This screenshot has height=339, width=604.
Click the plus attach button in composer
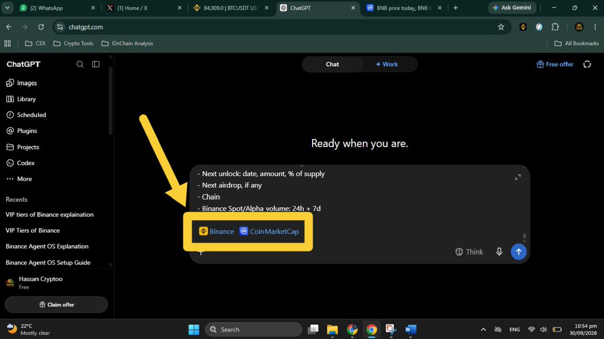click(200, 252)
